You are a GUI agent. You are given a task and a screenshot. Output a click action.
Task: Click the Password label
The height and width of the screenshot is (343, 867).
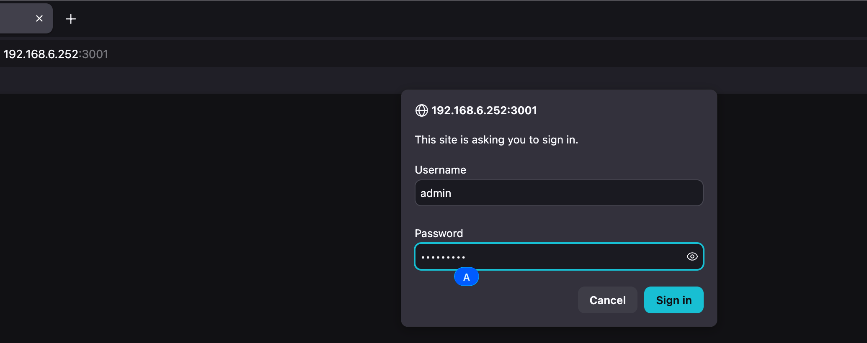point(439,233)
